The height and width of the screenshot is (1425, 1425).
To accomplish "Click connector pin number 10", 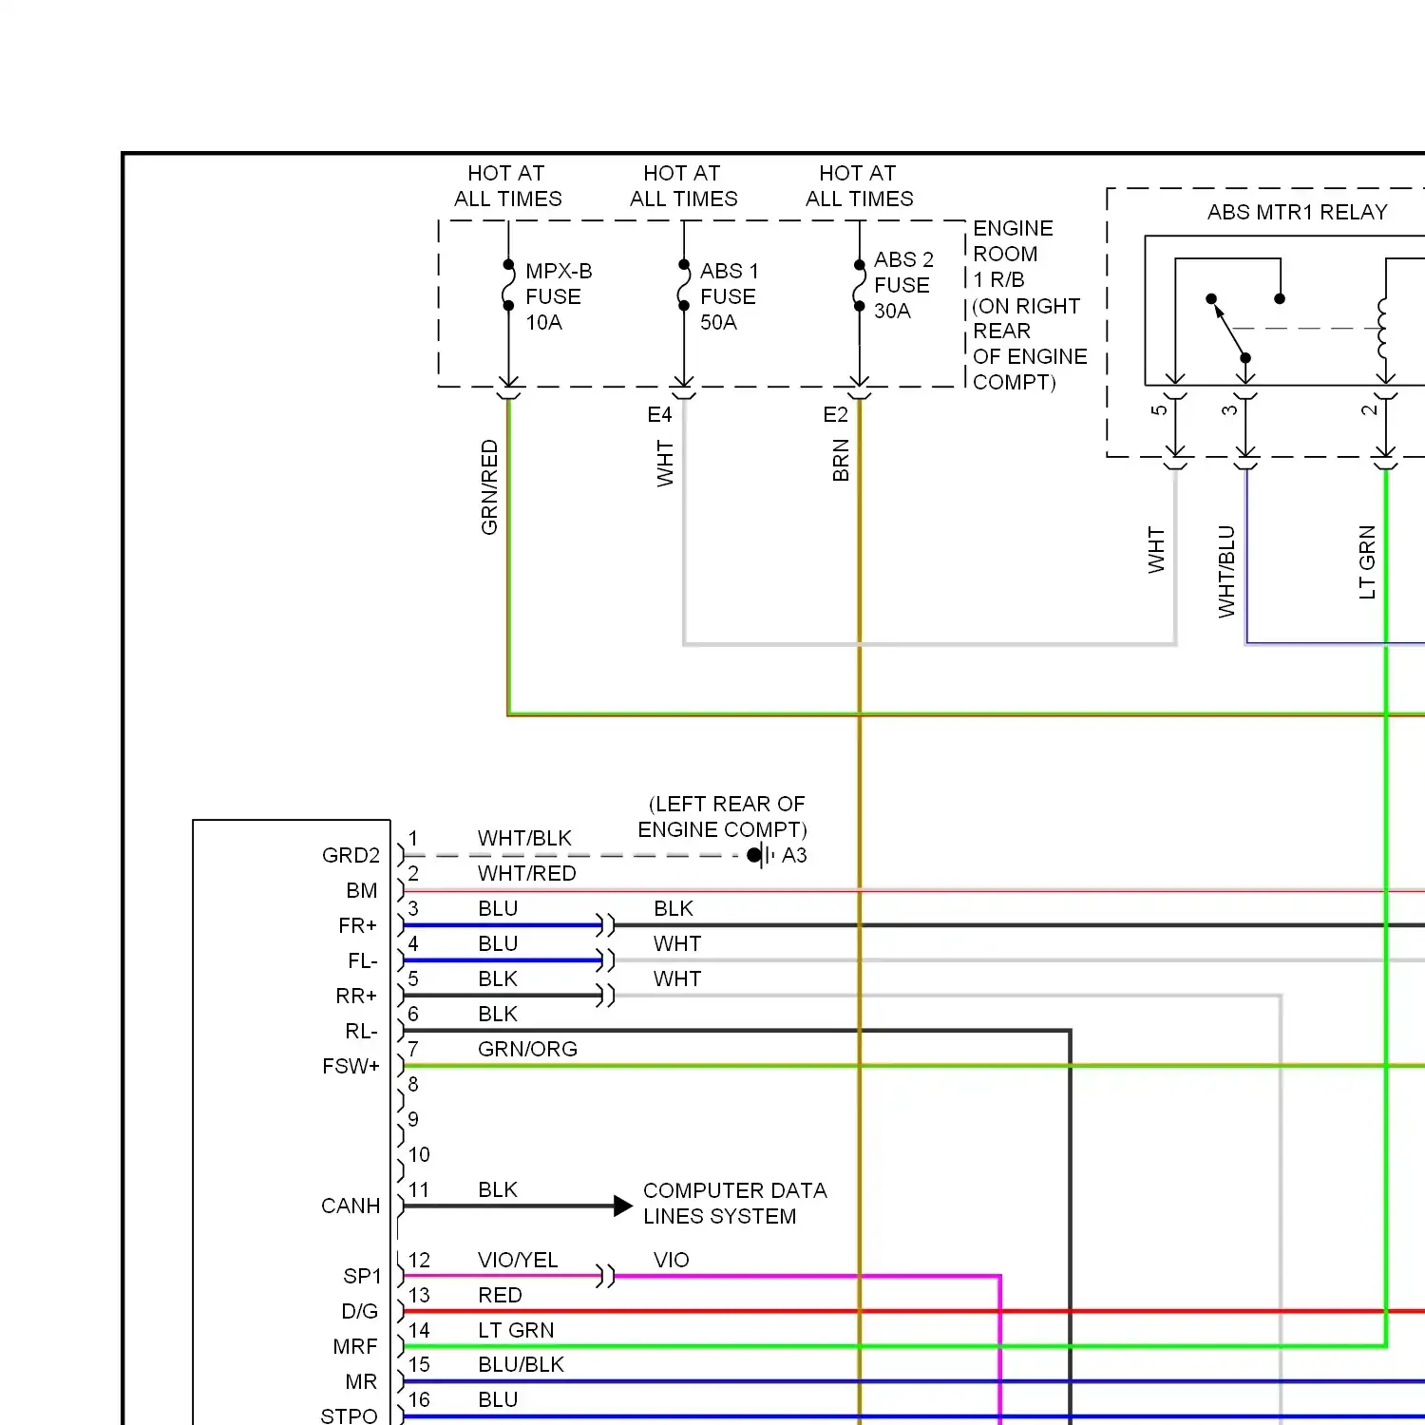I will point(419,1154).
